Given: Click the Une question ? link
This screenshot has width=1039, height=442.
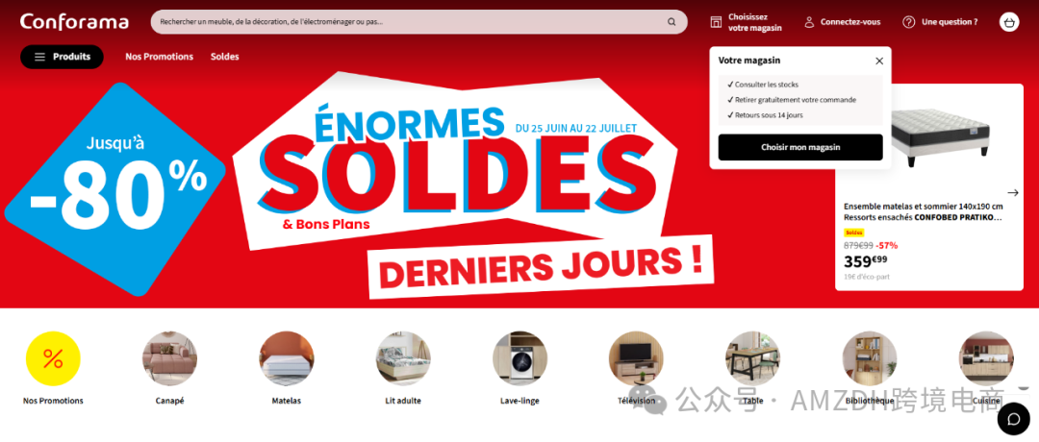Looking at the screenshot, I should 950,22.
